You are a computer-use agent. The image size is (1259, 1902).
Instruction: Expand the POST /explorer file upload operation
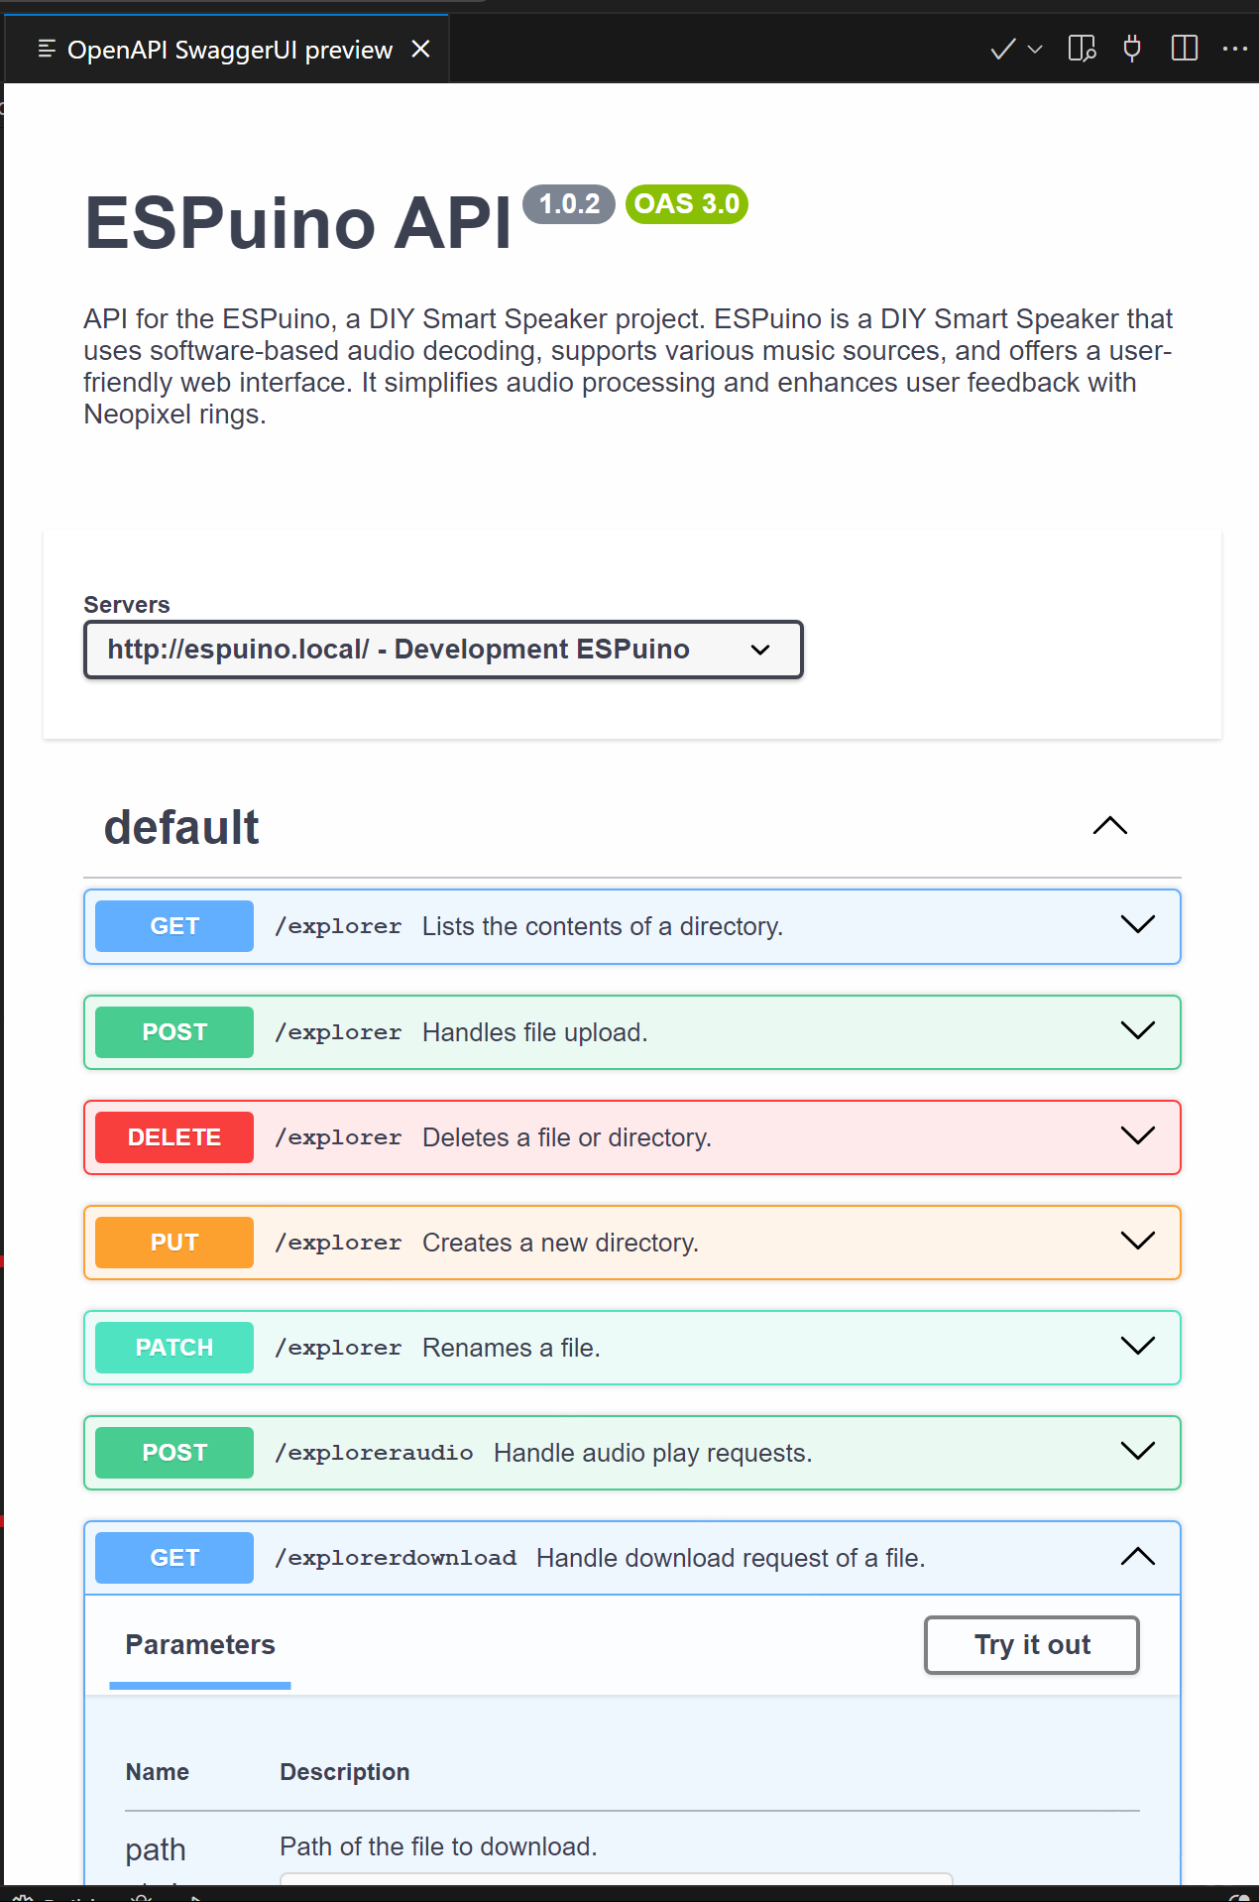(632, 1032)
